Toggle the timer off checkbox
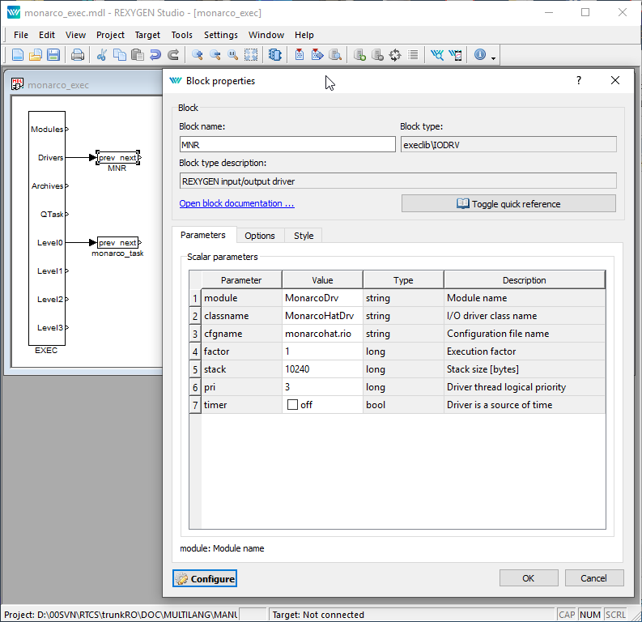Viewport: 642px width, 622px height. coord(292,405)
